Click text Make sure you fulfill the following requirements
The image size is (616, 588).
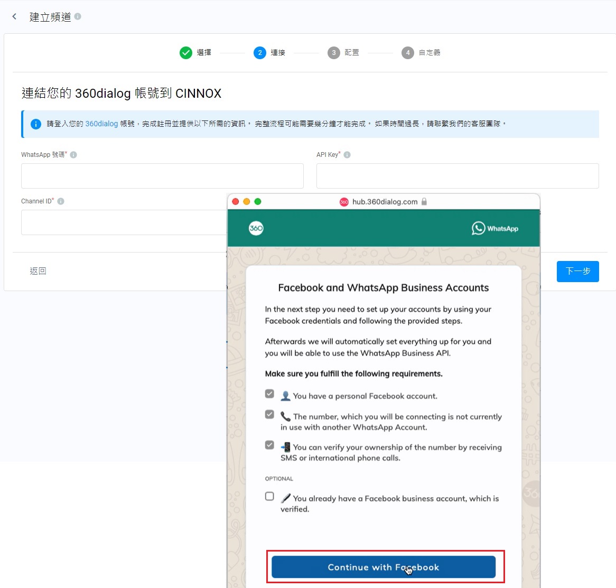coord(353,374)
